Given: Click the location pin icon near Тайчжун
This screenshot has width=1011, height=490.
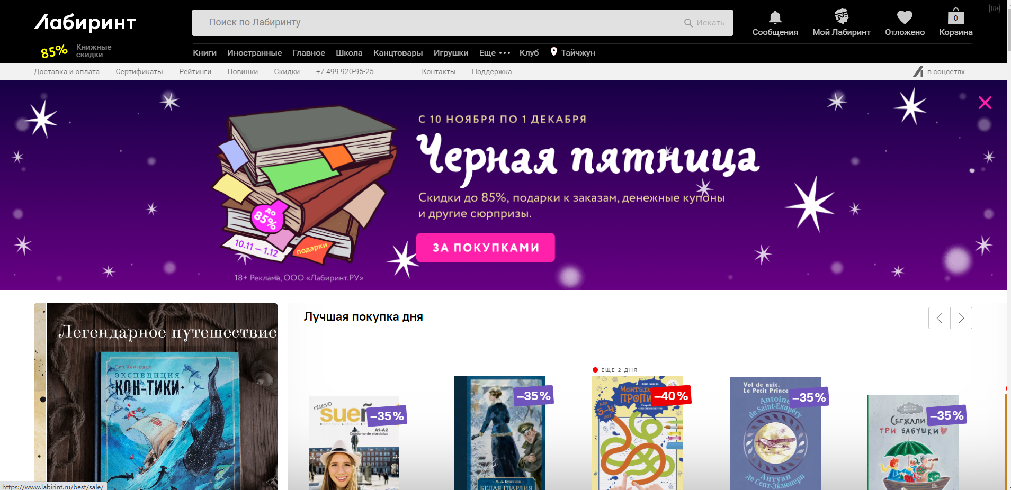Looking at the screenshot, I should 553,52.
